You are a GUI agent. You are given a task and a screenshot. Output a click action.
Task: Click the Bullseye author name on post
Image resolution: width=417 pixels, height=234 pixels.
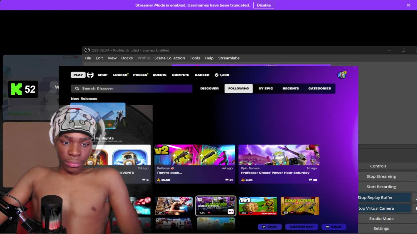[164, 168]
